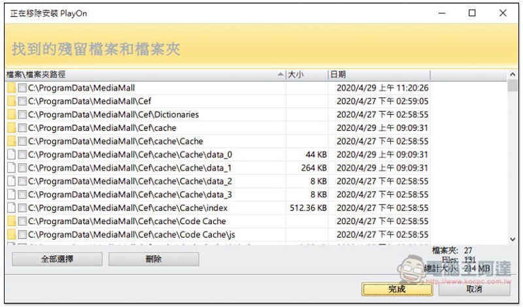
Task: Enable checkbox for cache\Cache folder
Action: click(x=22, y=141)
